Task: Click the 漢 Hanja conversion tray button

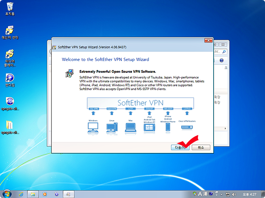Action: click(205, 194)
